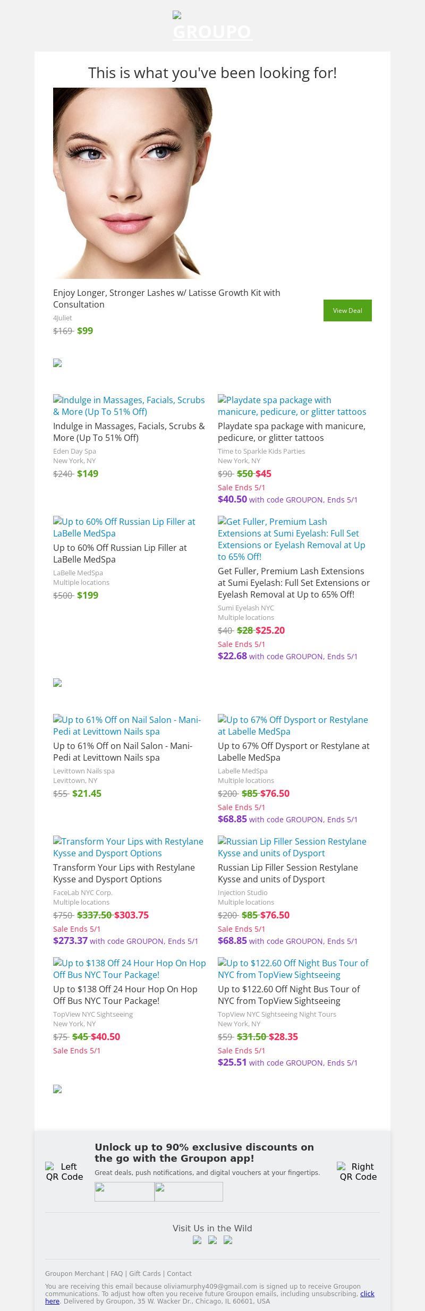
Task: Open the Night Bus Tour image link
Action: click(293, 969)
